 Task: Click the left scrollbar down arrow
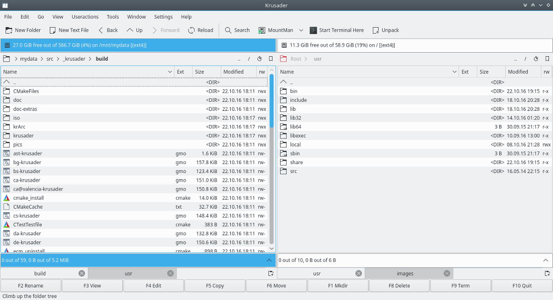click(x=271, y=249)
